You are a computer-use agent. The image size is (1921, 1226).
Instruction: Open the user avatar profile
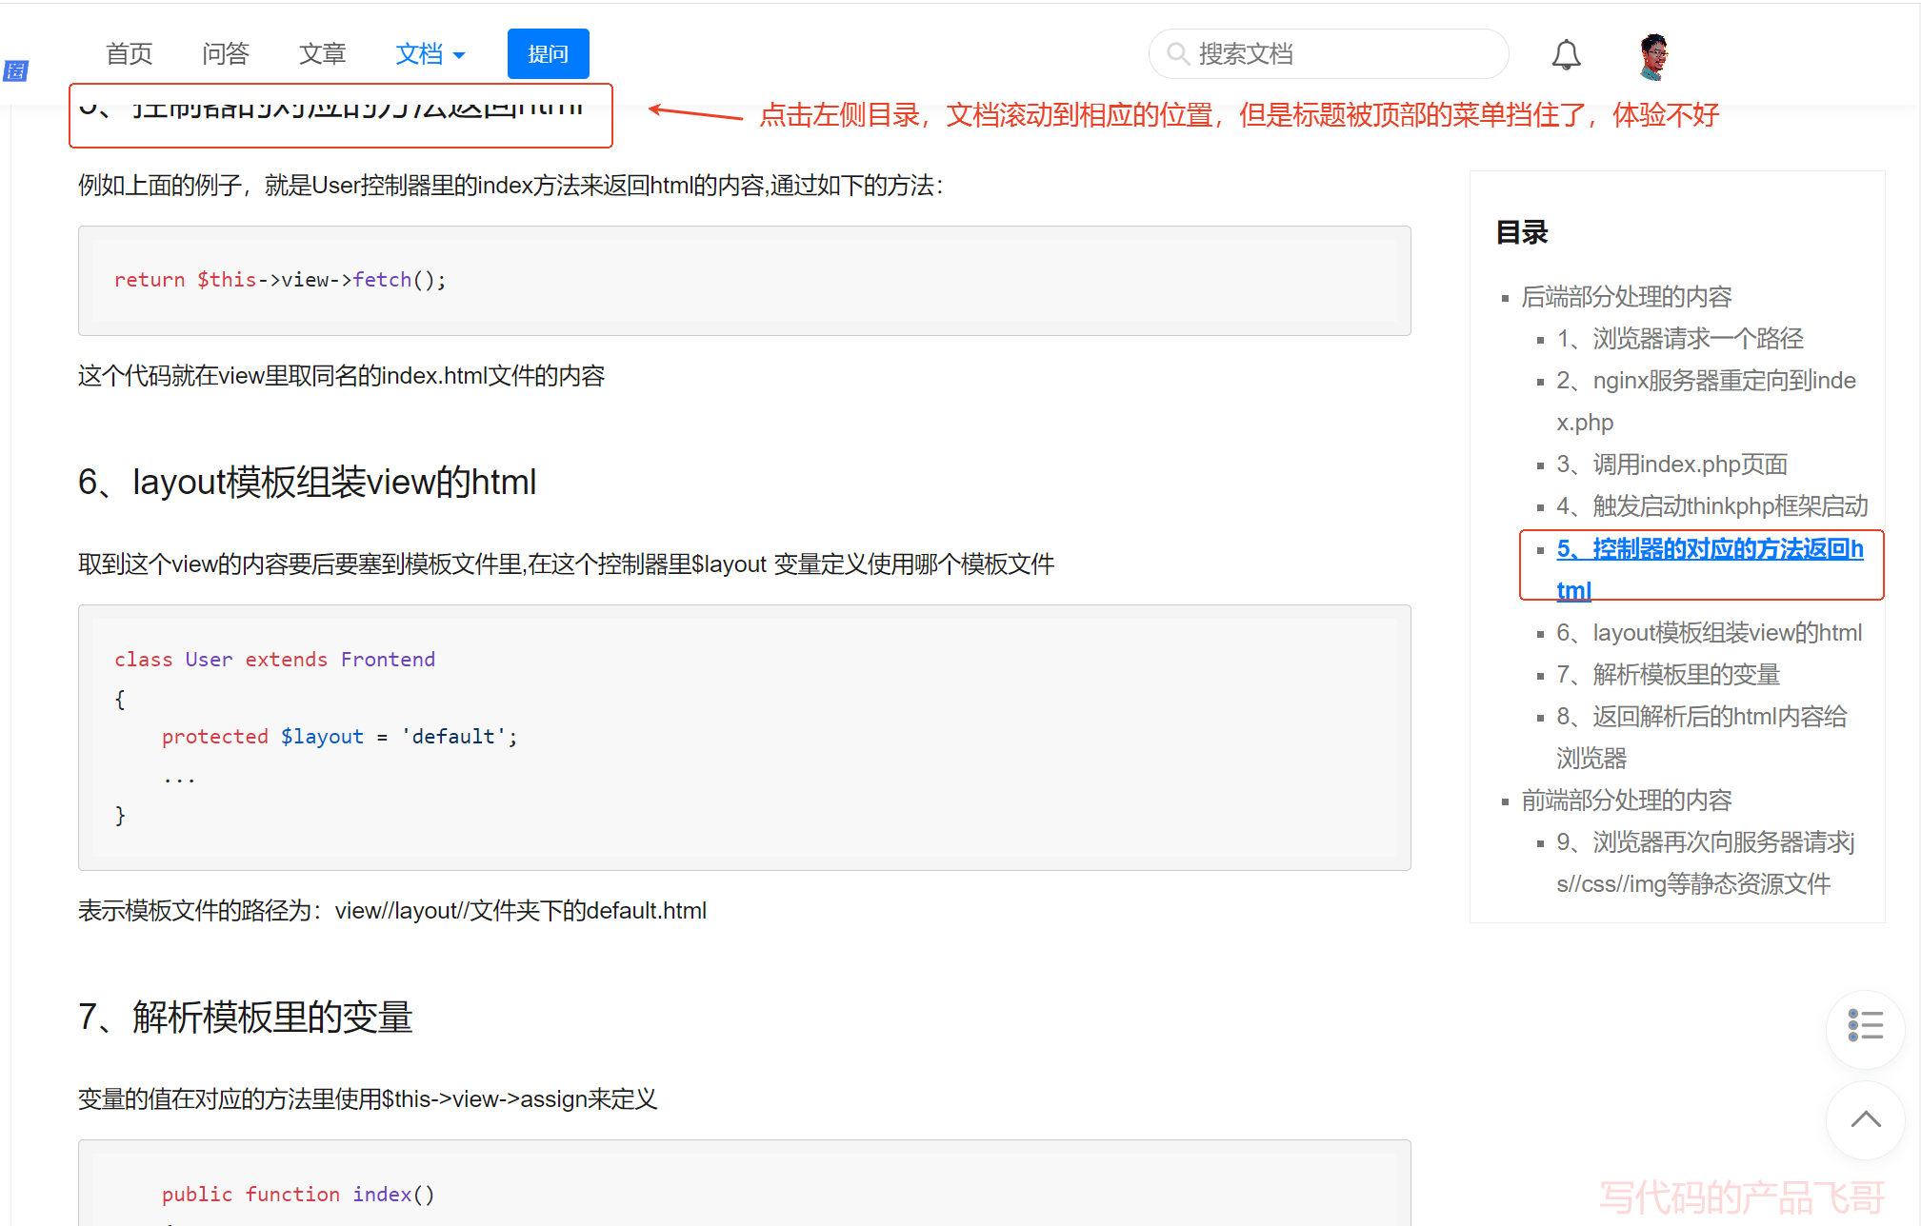pyautogui.click(x=1654, y=56)
